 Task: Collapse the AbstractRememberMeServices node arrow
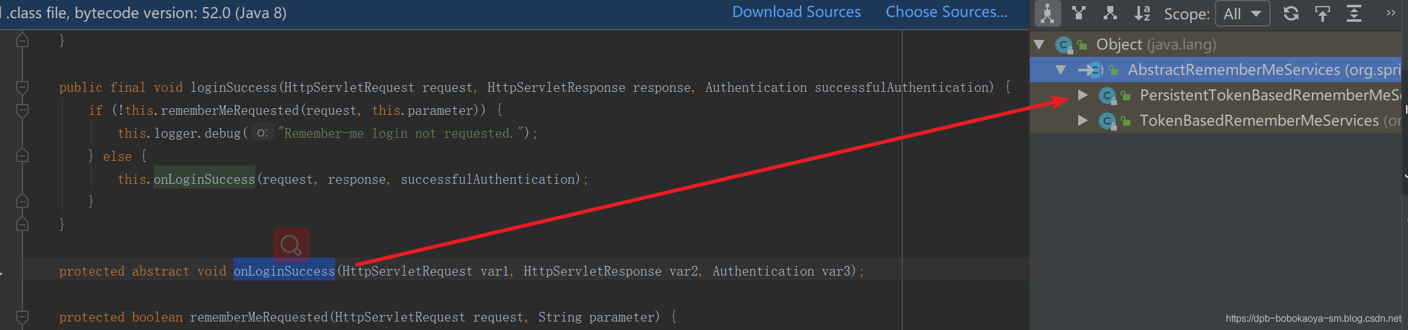[1060, 70]
